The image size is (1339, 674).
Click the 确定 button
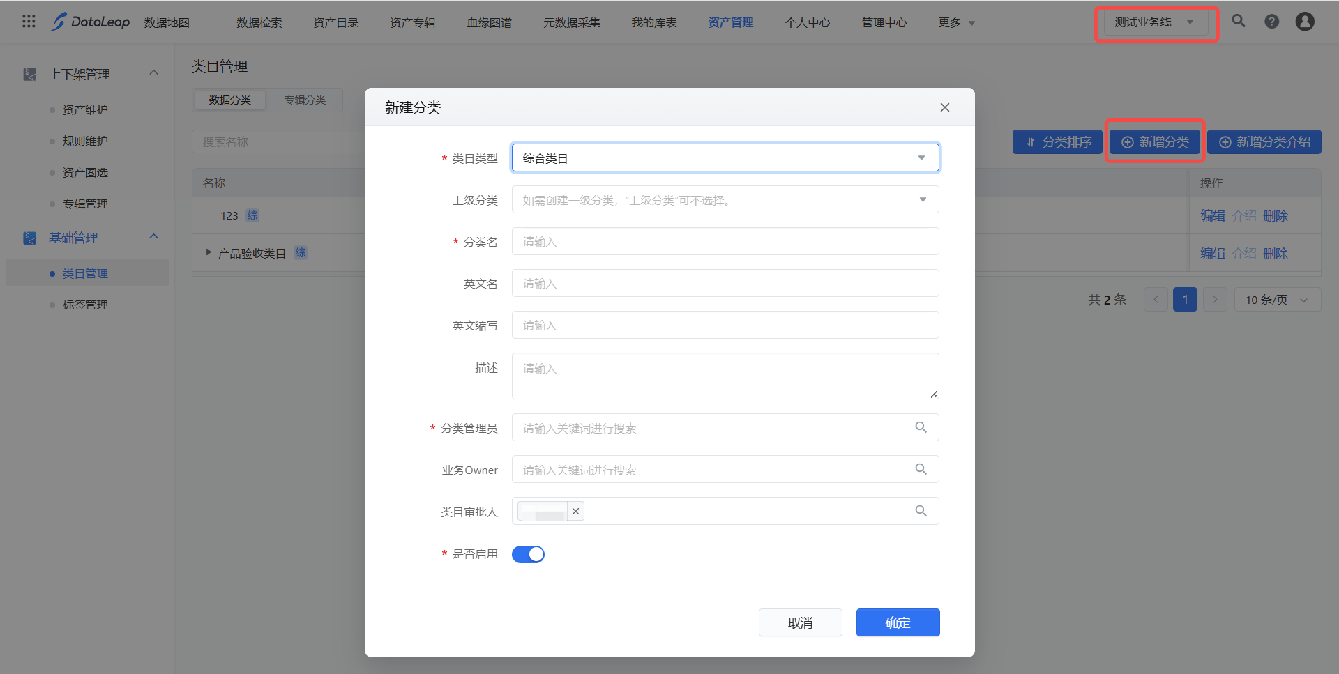click(898, 622)
